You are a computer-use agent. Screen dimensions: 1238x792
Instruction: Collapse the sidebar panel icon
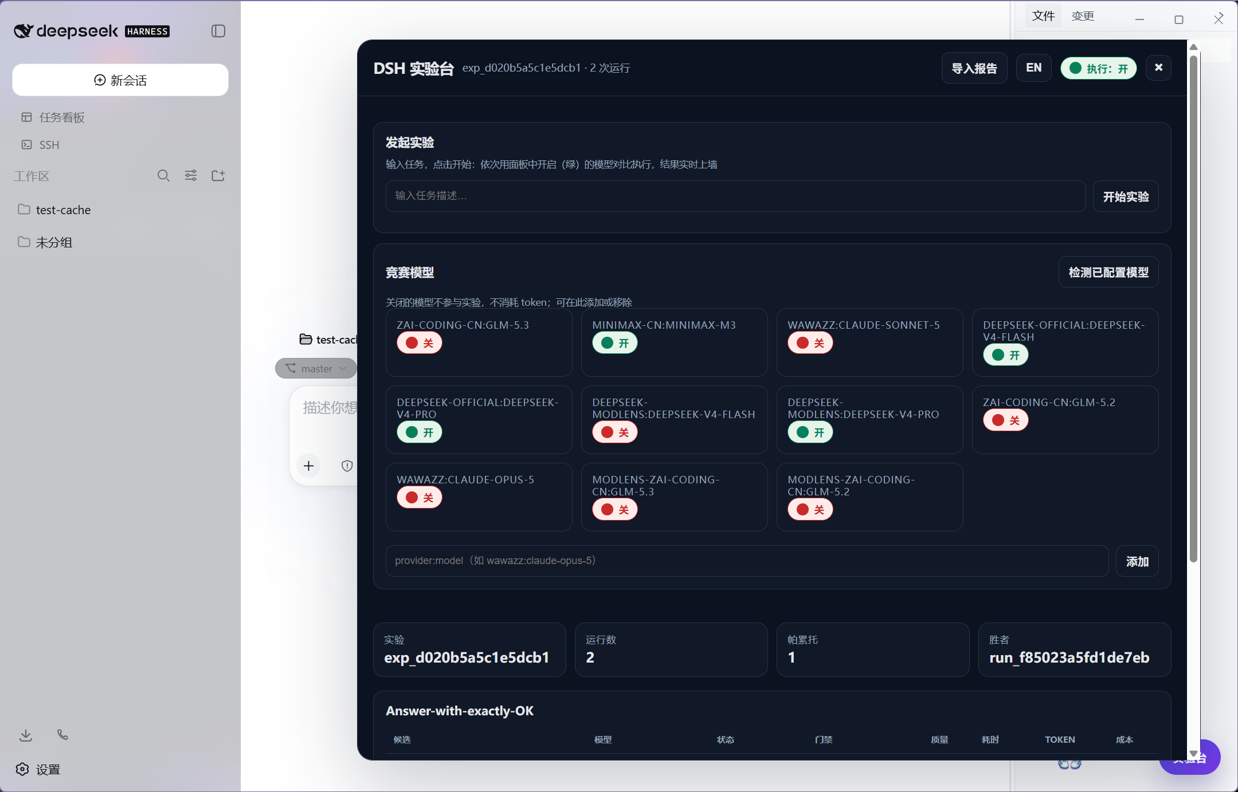click(218, 31)
